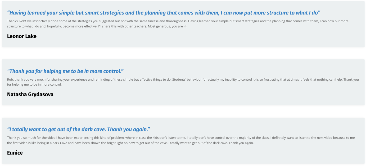Click the white gap between Leonor and Natasha cards

tap(183, 53)
